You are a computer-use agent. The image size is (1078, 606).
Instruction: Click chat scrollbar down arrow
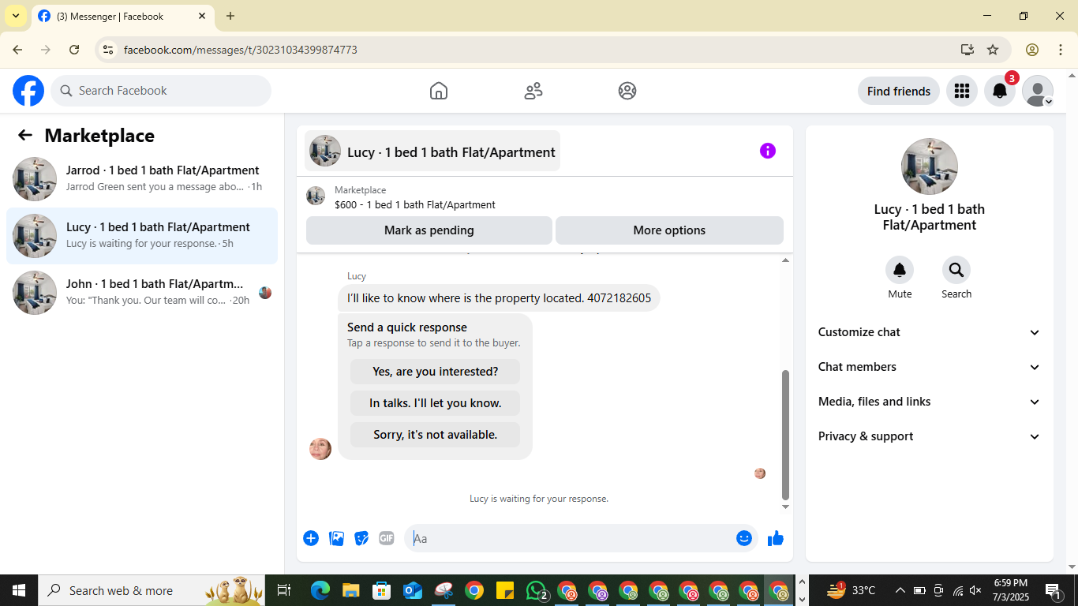coord(785,507)
